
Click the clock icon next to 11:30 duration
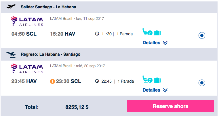point(97,34)
